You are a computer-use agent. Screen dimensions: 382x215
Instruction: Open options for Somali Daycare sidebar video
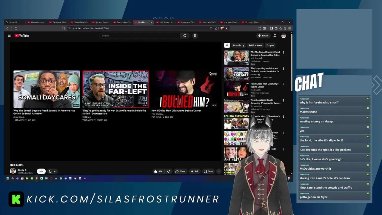click(x=283, y=52)
